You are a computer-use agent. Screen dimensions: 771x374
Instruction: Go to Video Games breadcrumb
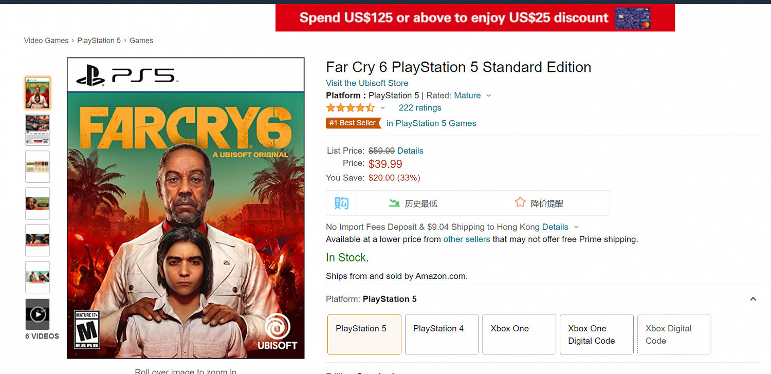pyautogui.click(x=46, y=41)
